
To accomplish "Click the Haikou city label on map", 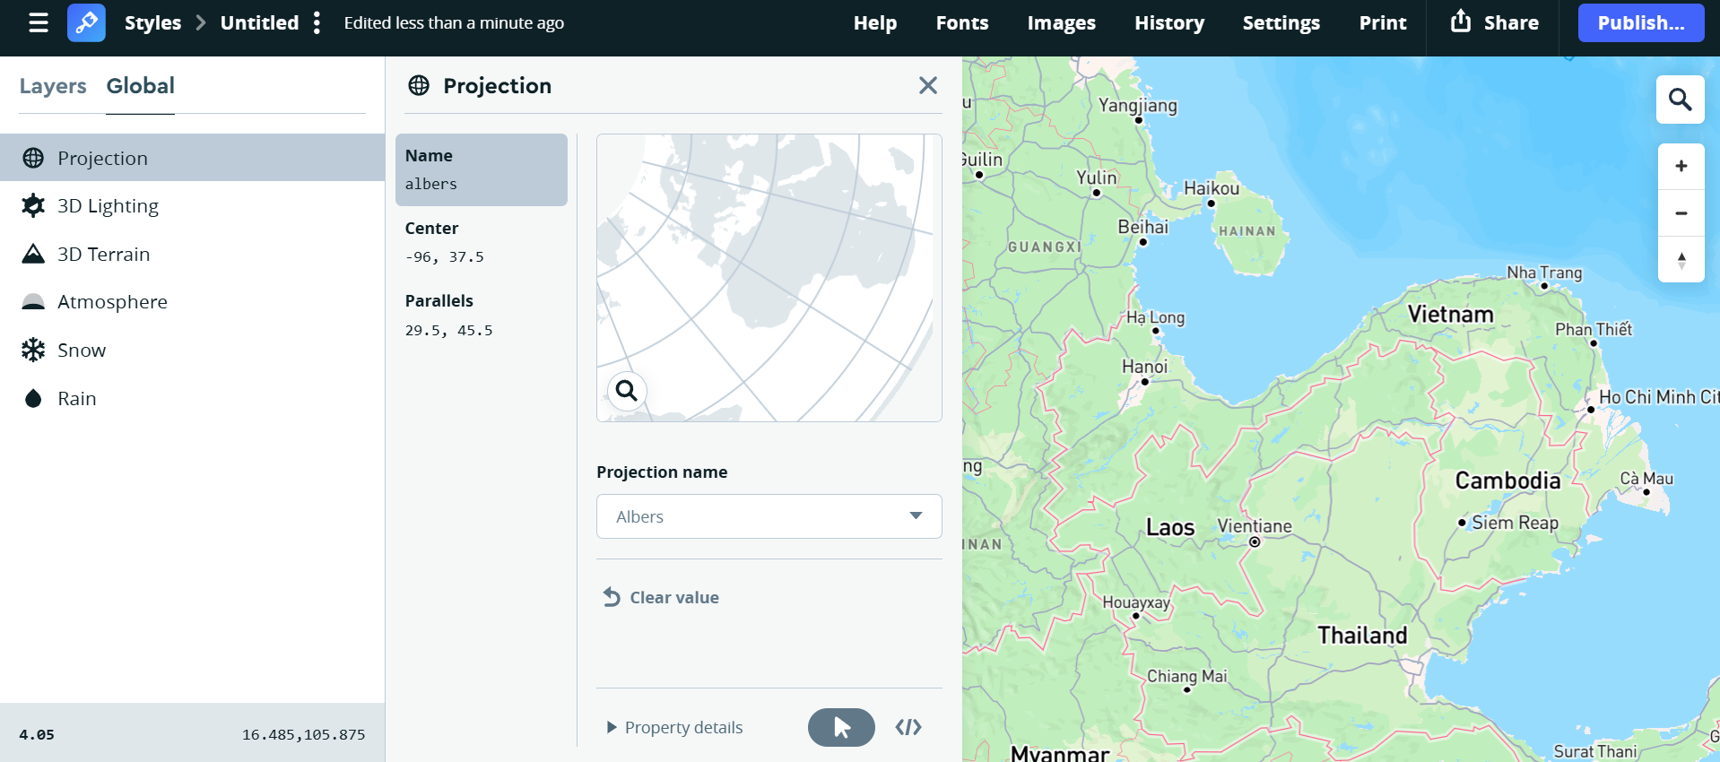I will tap(1212, 188).
